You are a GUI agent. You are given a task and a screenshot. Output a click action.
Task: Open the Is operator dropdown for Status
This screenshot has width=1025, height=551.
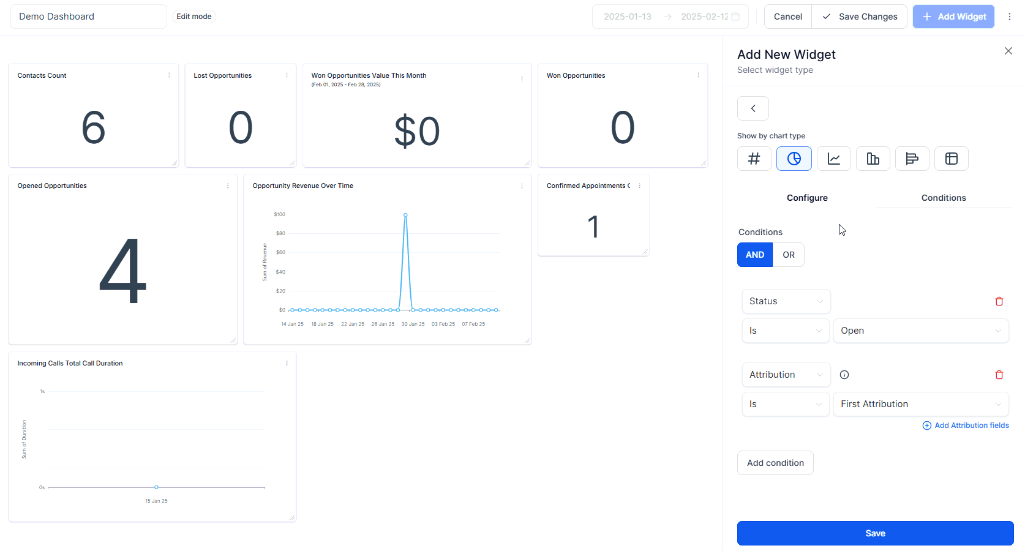(786, 331)
